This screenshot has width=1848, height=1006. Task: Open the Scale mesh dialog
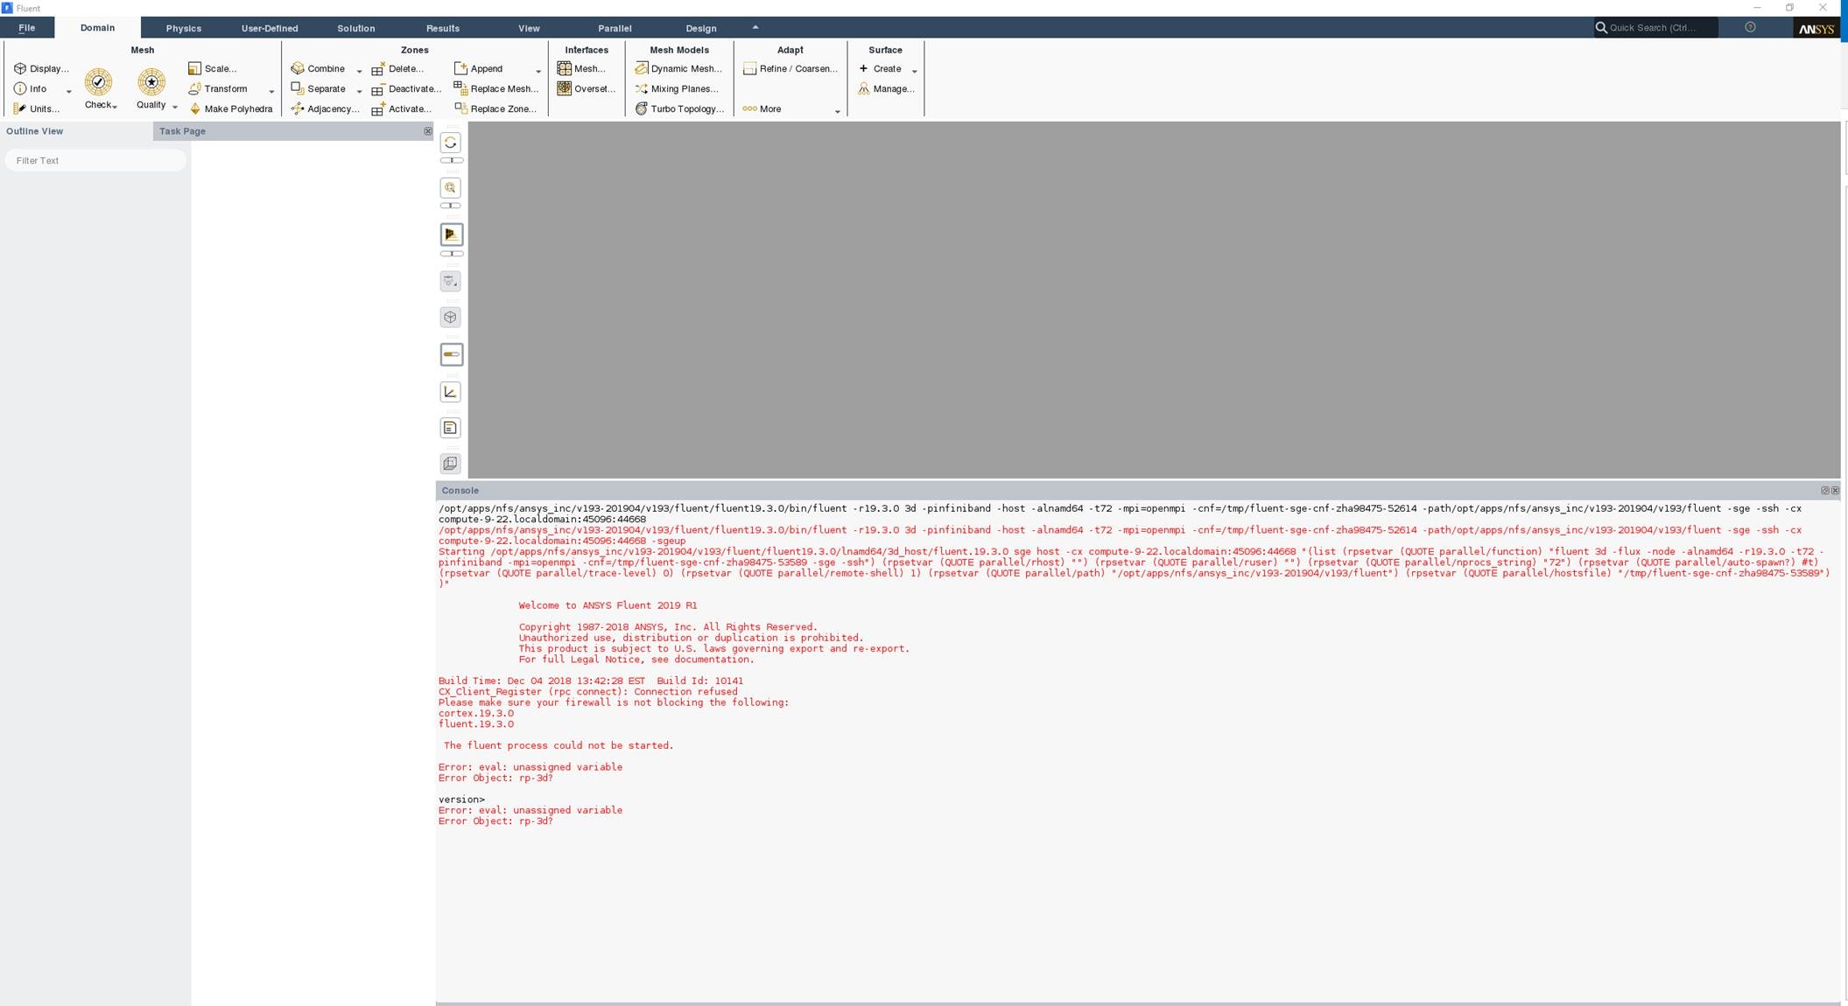(213, 68)
